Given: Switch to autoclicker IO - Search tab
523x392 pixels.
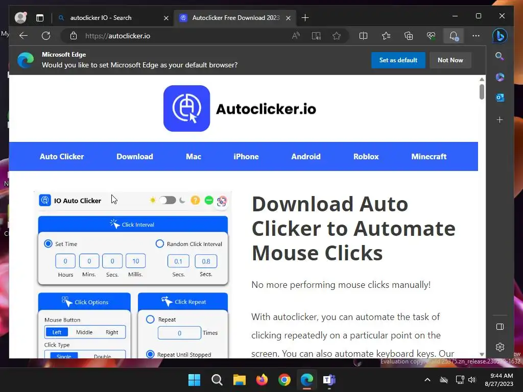Looking at the screenshot, I should coord(113,18).
